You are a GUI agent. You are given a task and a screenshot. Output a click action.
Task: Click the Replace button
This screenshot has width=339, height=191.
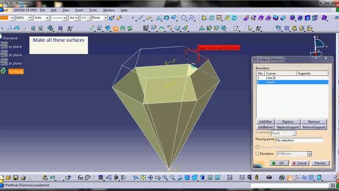click(288, 121)
